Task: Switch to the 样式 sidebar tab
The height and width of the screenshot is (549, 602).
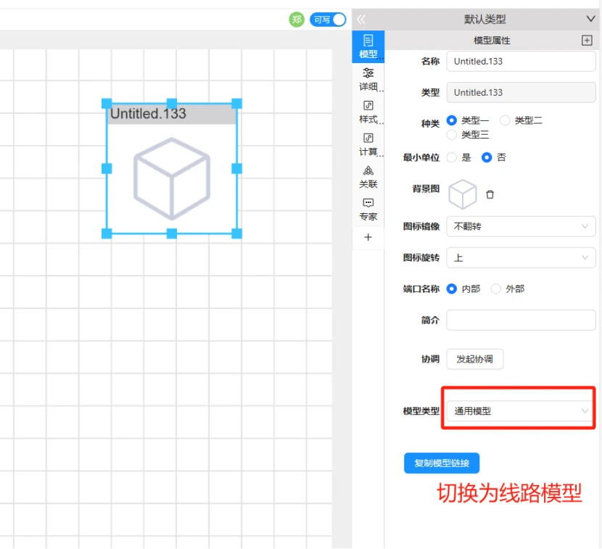Action: tap(368, 112)
